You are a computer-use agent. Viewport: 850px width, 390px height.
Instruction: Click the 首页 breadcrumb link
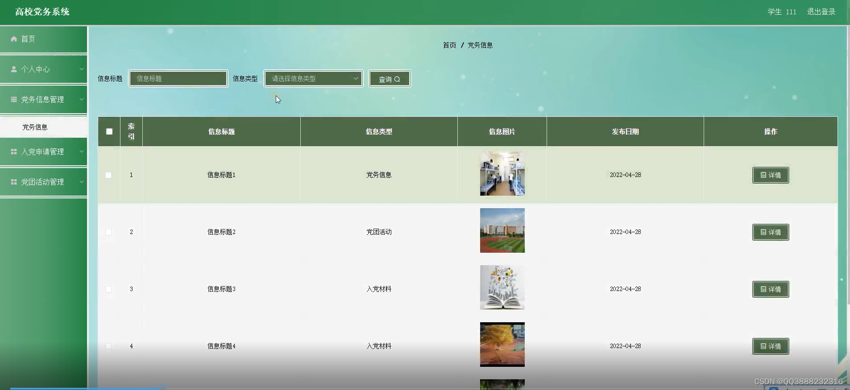point(449,45)
